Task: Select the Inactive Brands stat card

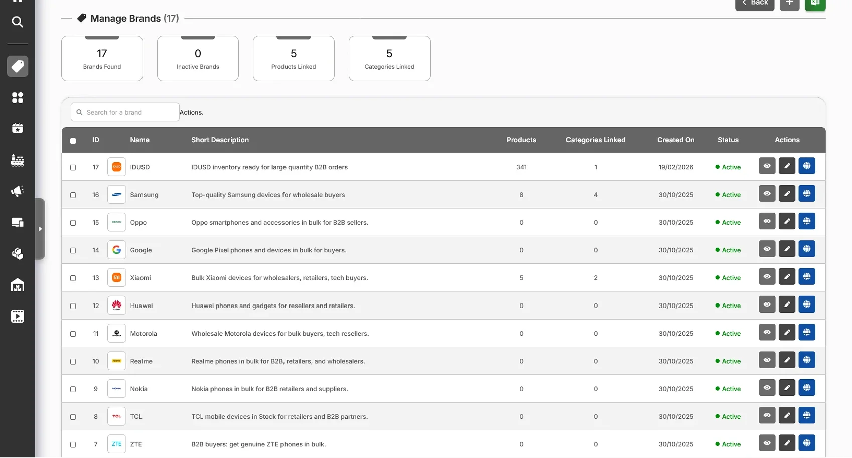Action: pyautogui.click(x=198, y=58)
